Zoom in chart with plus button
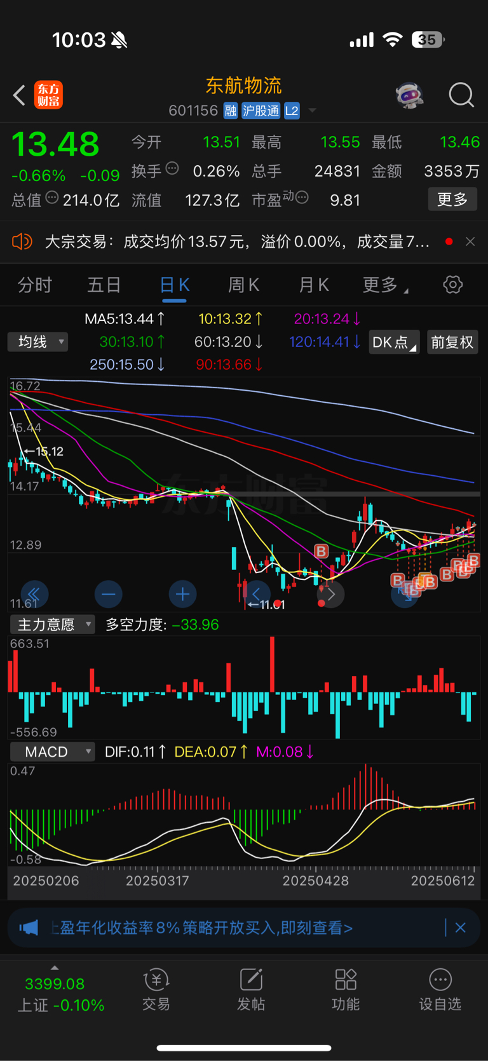The width and height of the screenshot is (488, 1061). tap(182, 595)
